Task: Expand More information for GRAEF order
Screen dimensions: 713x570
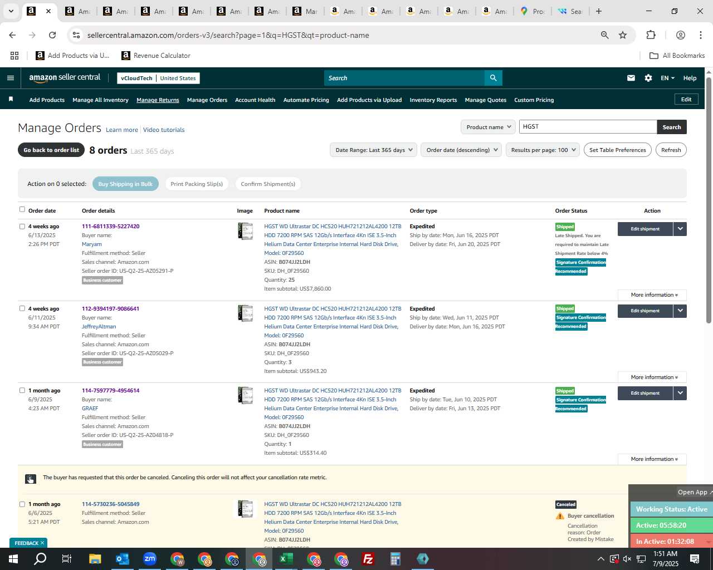Action: coord(652,459)
